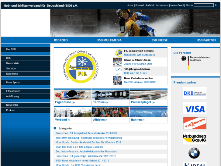Click the external-link icon beside Verband
This screenshot has width=221, height=166.
click(69, 120)
